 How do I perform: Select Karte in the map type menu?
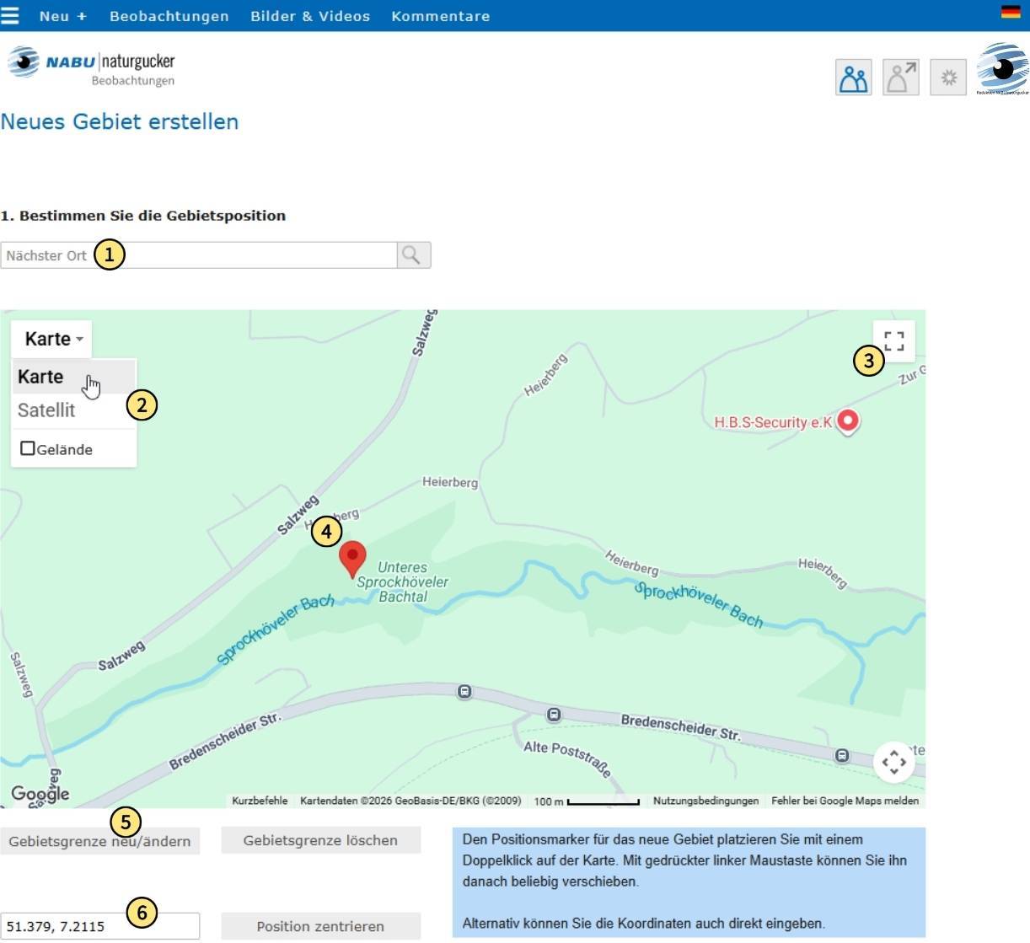click(x=73, y=377)
